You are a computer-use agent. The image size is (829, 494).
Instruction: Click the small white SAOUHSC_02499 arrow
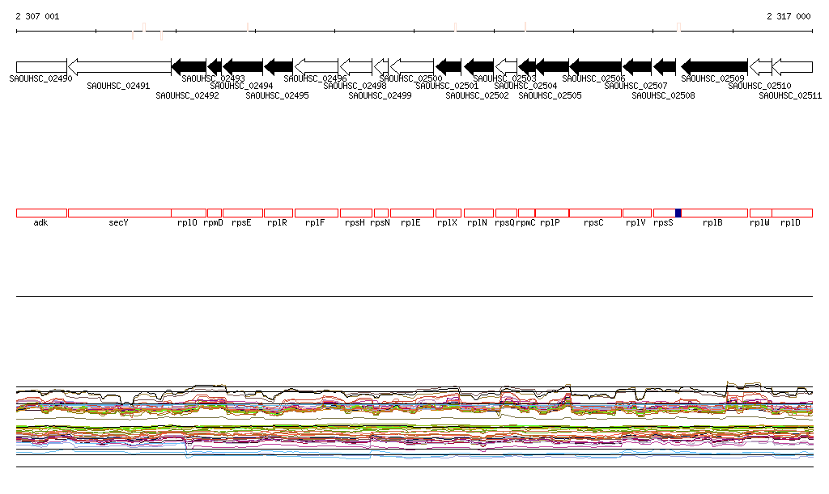[381, 67]
